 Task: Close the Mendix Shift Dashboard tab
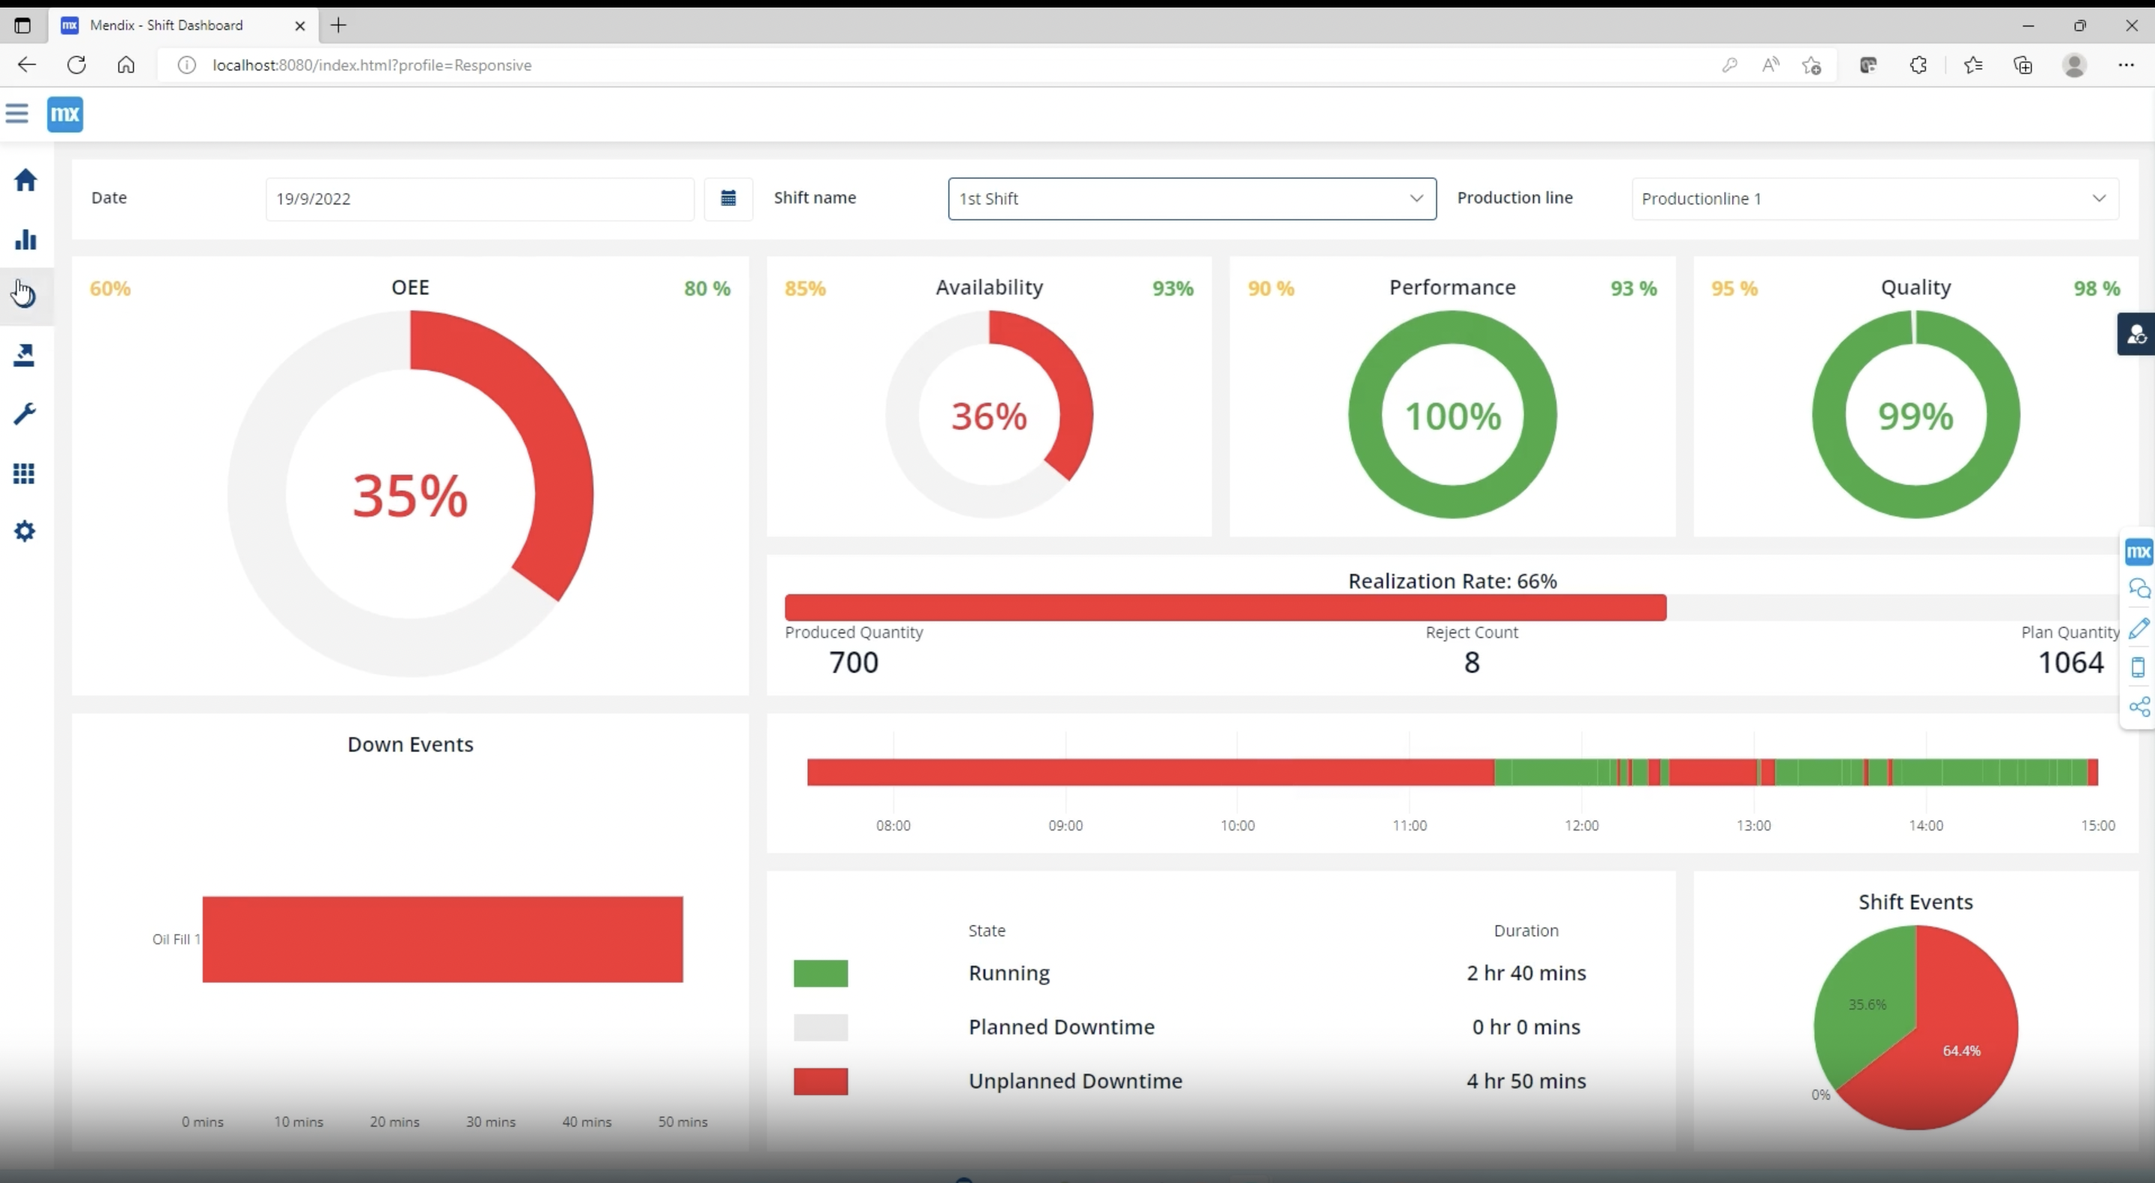coord(300,25)
